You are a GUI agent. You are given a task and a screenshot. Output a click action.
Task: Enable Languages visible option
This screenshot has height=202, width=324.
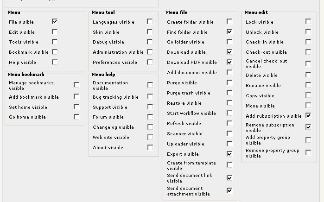(150, 21)
